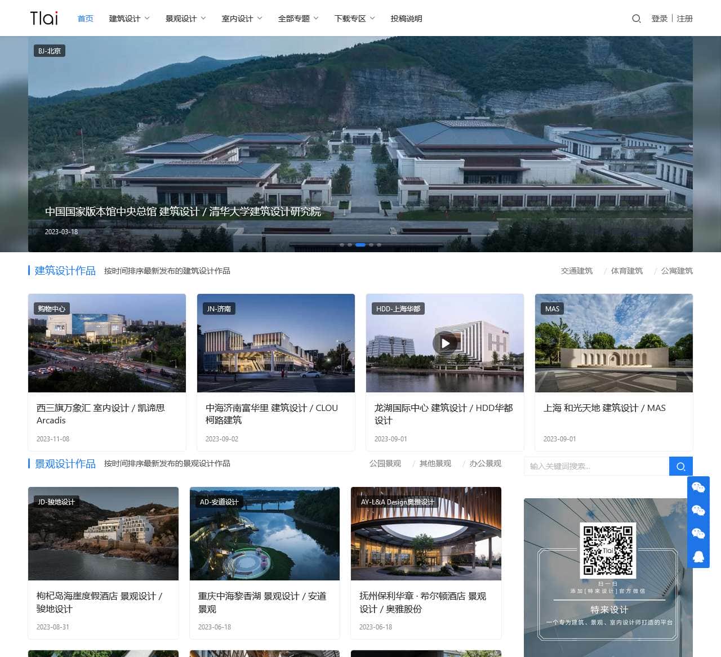
Task: Open the 投稿说明 nav item
Action: [406, 19]
